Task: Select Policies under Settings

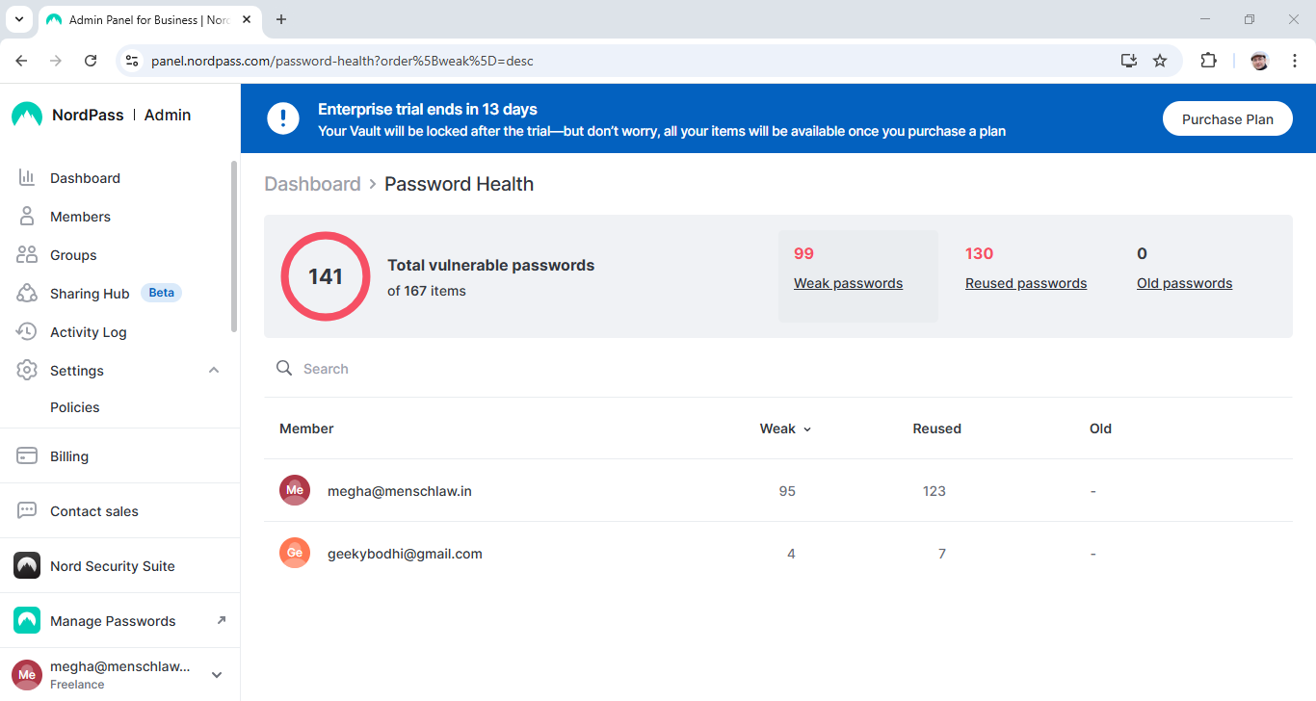Action: 74,407
